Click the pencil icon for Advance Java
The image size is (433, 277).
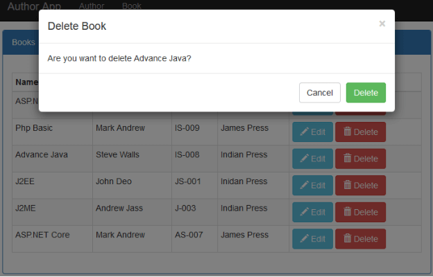click(x=304, y=159)
